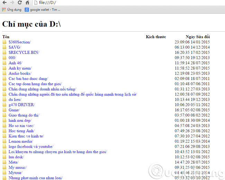
Task: Open Cac bai bao duoc dang/ folder
Action: [x=28, y=79]
